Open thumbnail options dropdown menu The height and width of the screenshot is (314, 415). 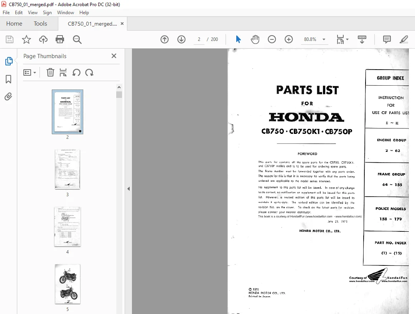pos(30,72)
